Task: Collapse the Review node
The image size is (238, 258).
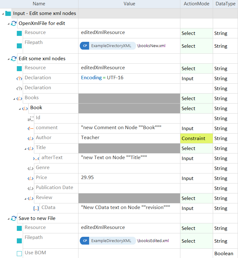Action: pos(25,198)
